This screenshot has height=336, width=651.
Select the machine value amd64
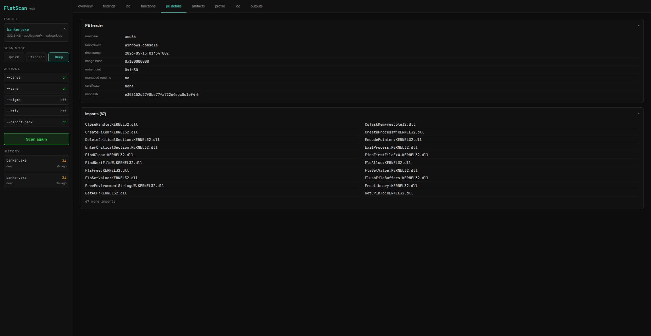130,37
